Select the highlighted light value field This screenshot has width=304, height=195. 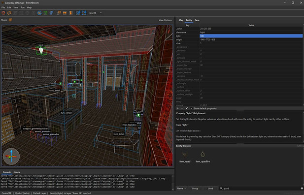point(251,36)
